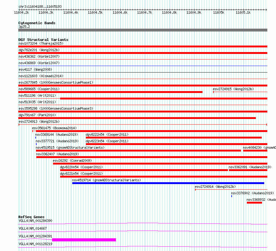Open VGLL4|NM_014667 gene transcript
The height and width of the screenshot is (251, 276).
(x=33, y=228)
